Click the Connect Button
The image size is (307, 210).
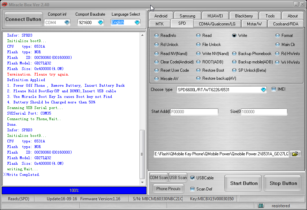pos(23,20)
